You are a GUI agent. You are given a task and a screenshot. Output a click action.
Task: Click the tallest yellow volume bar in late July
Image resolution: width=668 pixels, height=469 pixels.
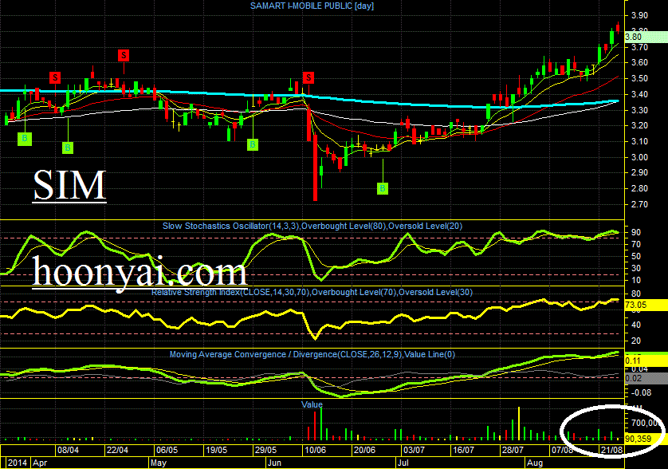point(518,424)
